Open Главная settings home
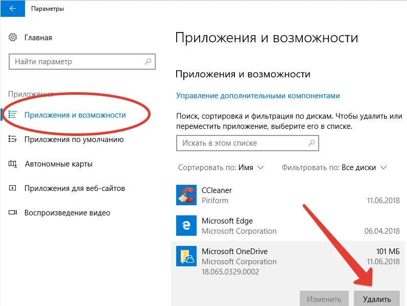 coord(38,38)
